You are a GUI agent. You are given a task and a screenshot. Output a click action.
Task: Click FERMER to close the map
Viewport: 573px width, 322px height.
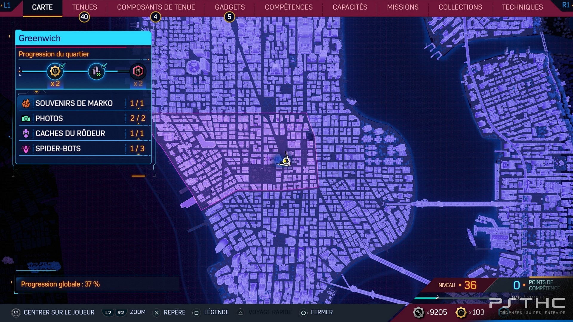(322, 312)
